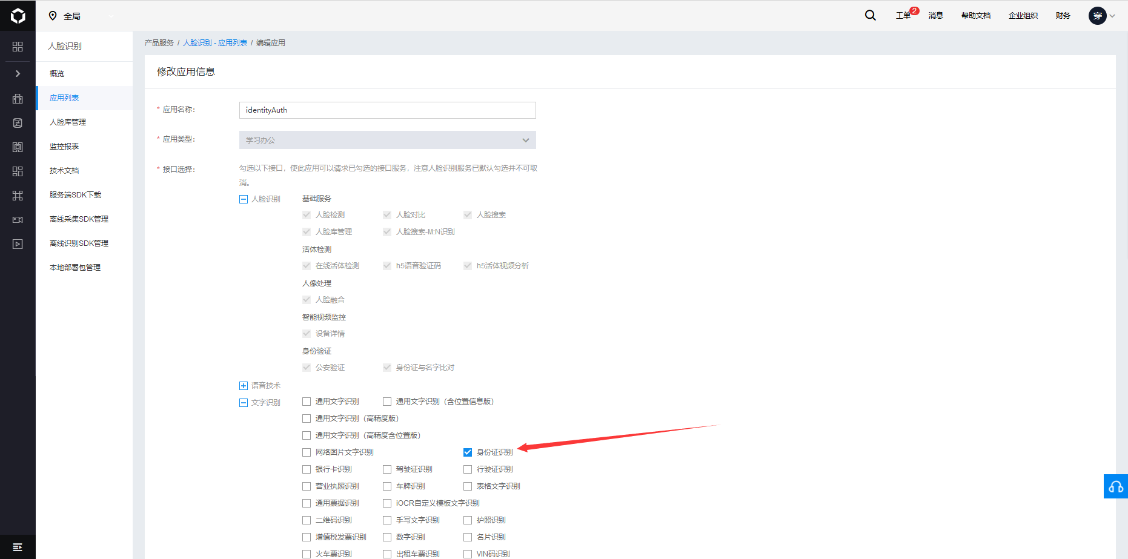Uncheck the 身份证识别 checkbox
The width and height of the screenshot is (1128, 559).
[x=468, y=452]
